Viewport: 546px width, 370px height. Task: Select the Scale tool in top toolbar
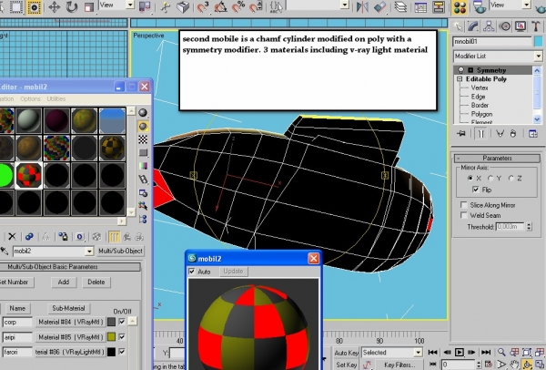(x=89, y=7)
